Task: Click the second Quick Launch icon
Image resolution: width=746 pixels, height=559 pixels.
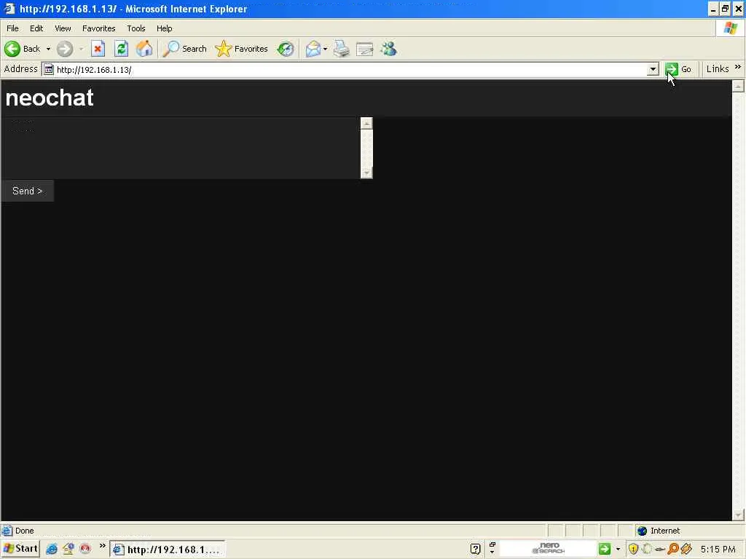Action: tap(68, 550)
